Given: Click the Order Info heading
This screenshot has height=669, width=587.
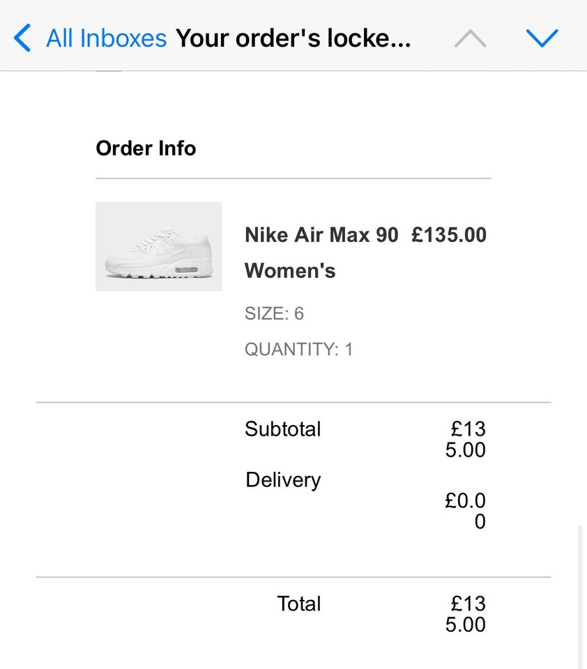Looking at the screenshot, I should 146,148.
